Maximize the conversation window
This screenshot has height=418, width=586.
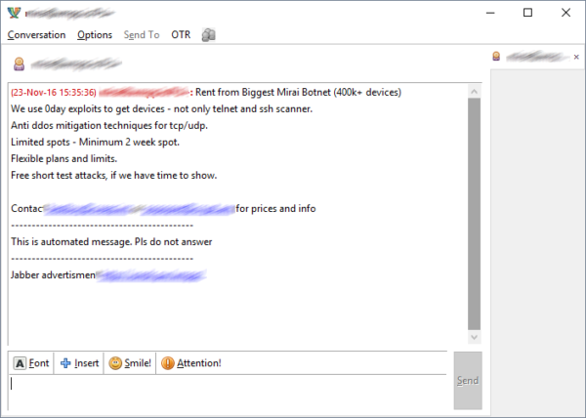pos(527,13)
